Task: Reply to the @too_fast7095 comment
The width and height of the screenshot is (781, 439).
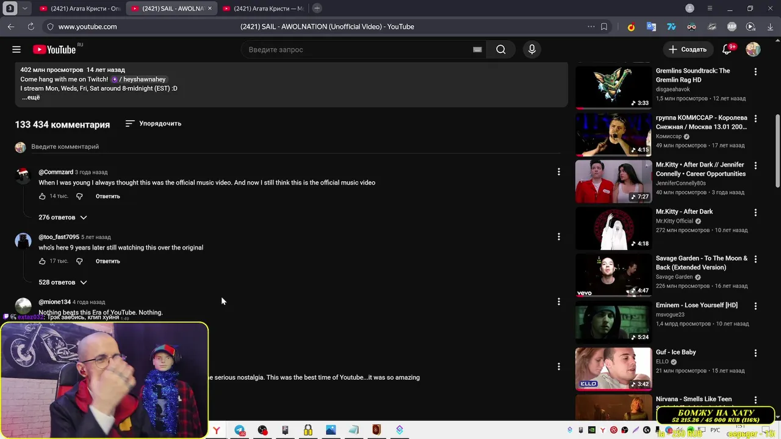Action: [107, 261]
